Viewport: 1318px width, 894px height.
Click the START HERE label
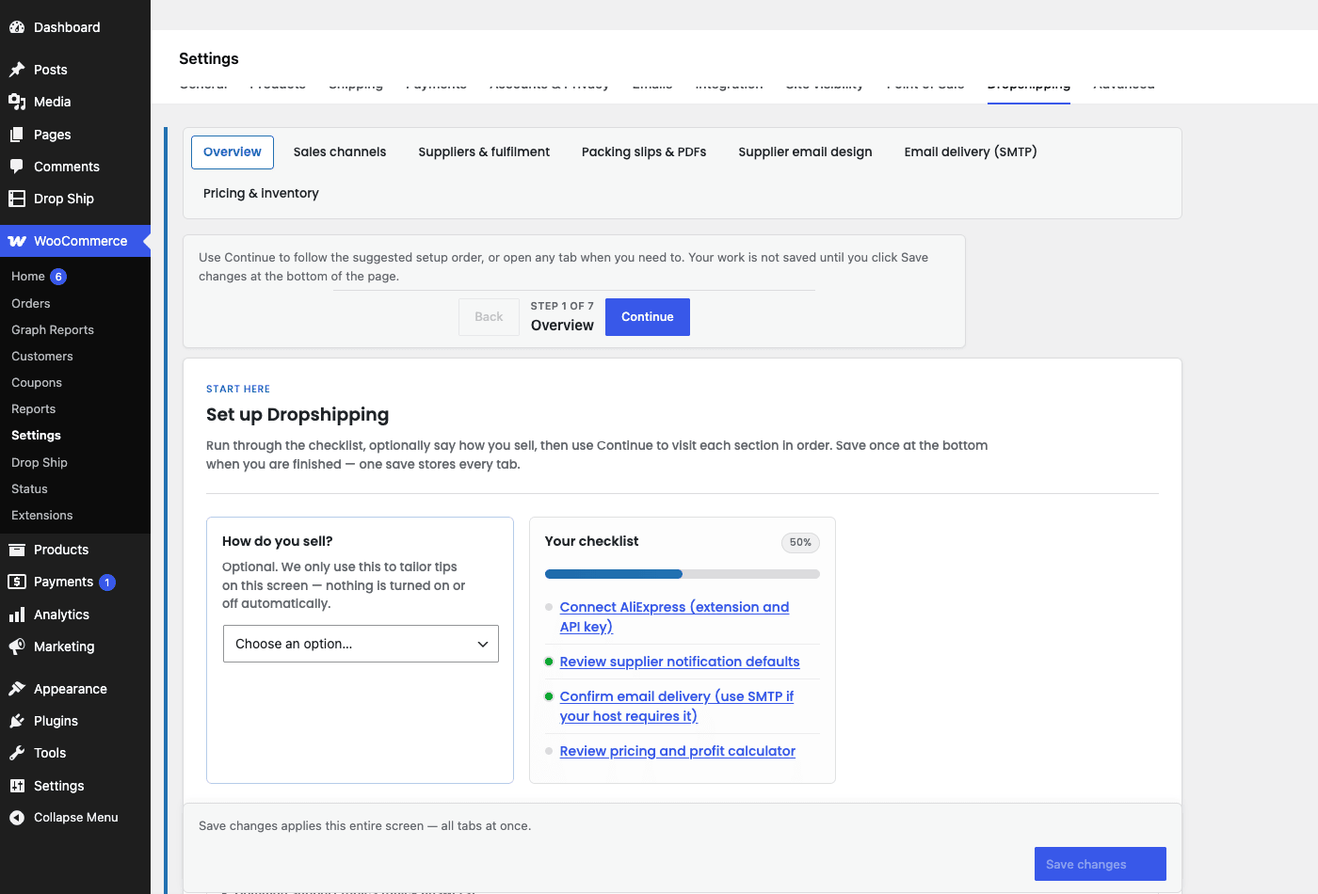click(238, 389)
